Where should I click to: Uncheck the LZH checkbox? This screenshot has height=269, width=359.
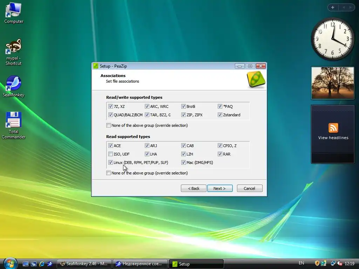click(x=183, y=154)
